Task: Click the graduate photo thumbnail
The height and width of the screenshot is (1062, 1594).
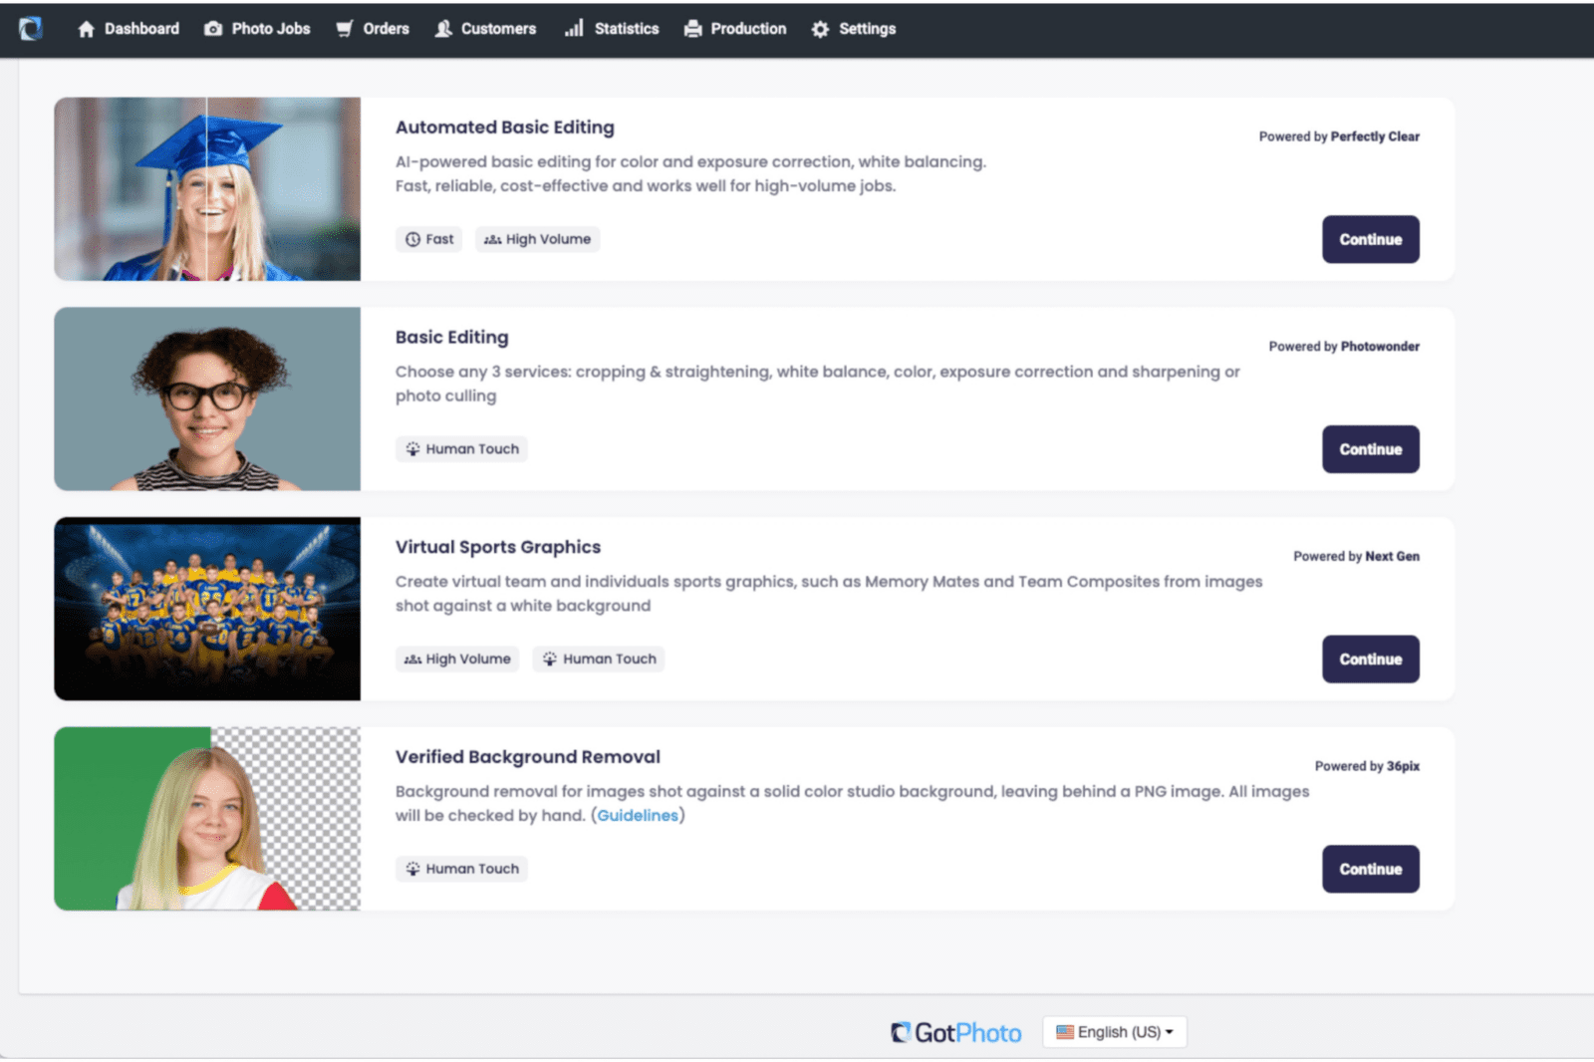Action: (207, 188)
